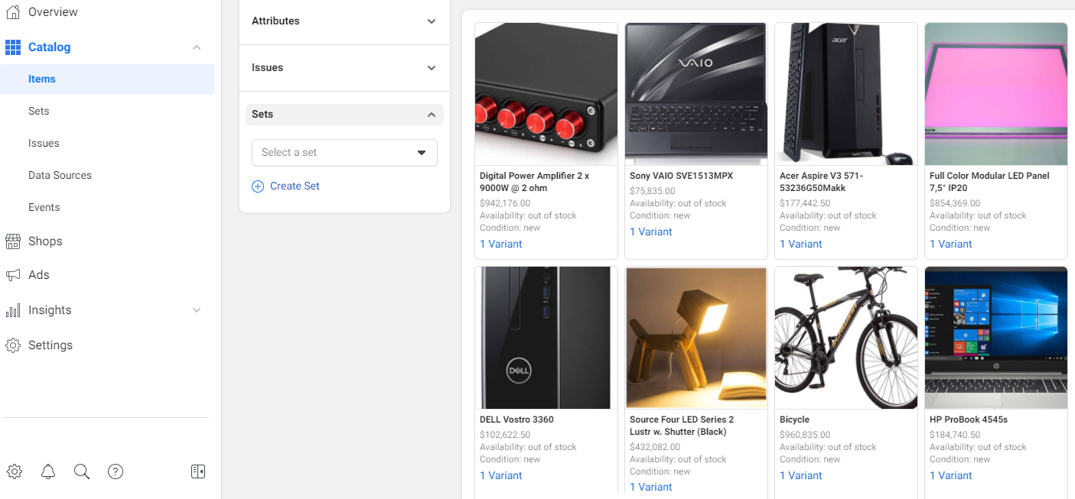This screenshot has width=1075, height=499.
Task: Open the Shops section
Action: click(x=45, y=241)
